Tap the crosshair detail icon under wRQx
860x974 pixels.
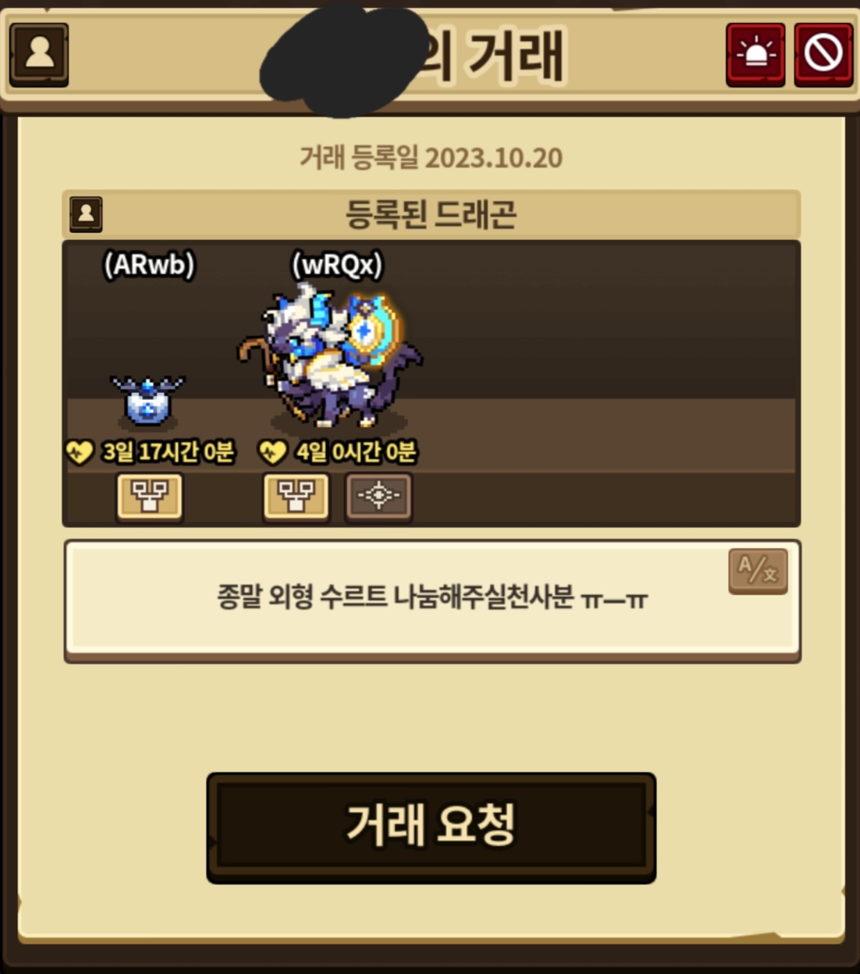click(x=379, y=496)
